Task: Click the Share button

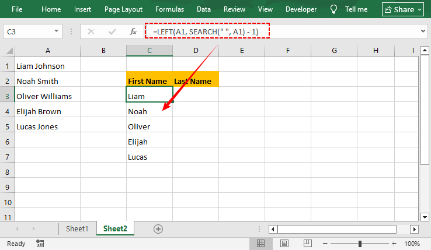Action: tap(403, 9)
